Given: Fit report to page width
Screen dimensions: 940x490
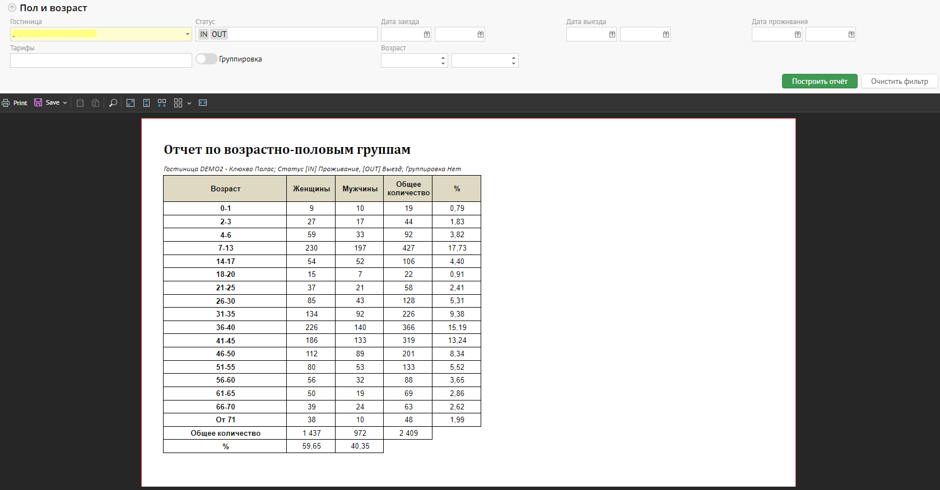Looking at the screenshot, I should click(203, 103).
